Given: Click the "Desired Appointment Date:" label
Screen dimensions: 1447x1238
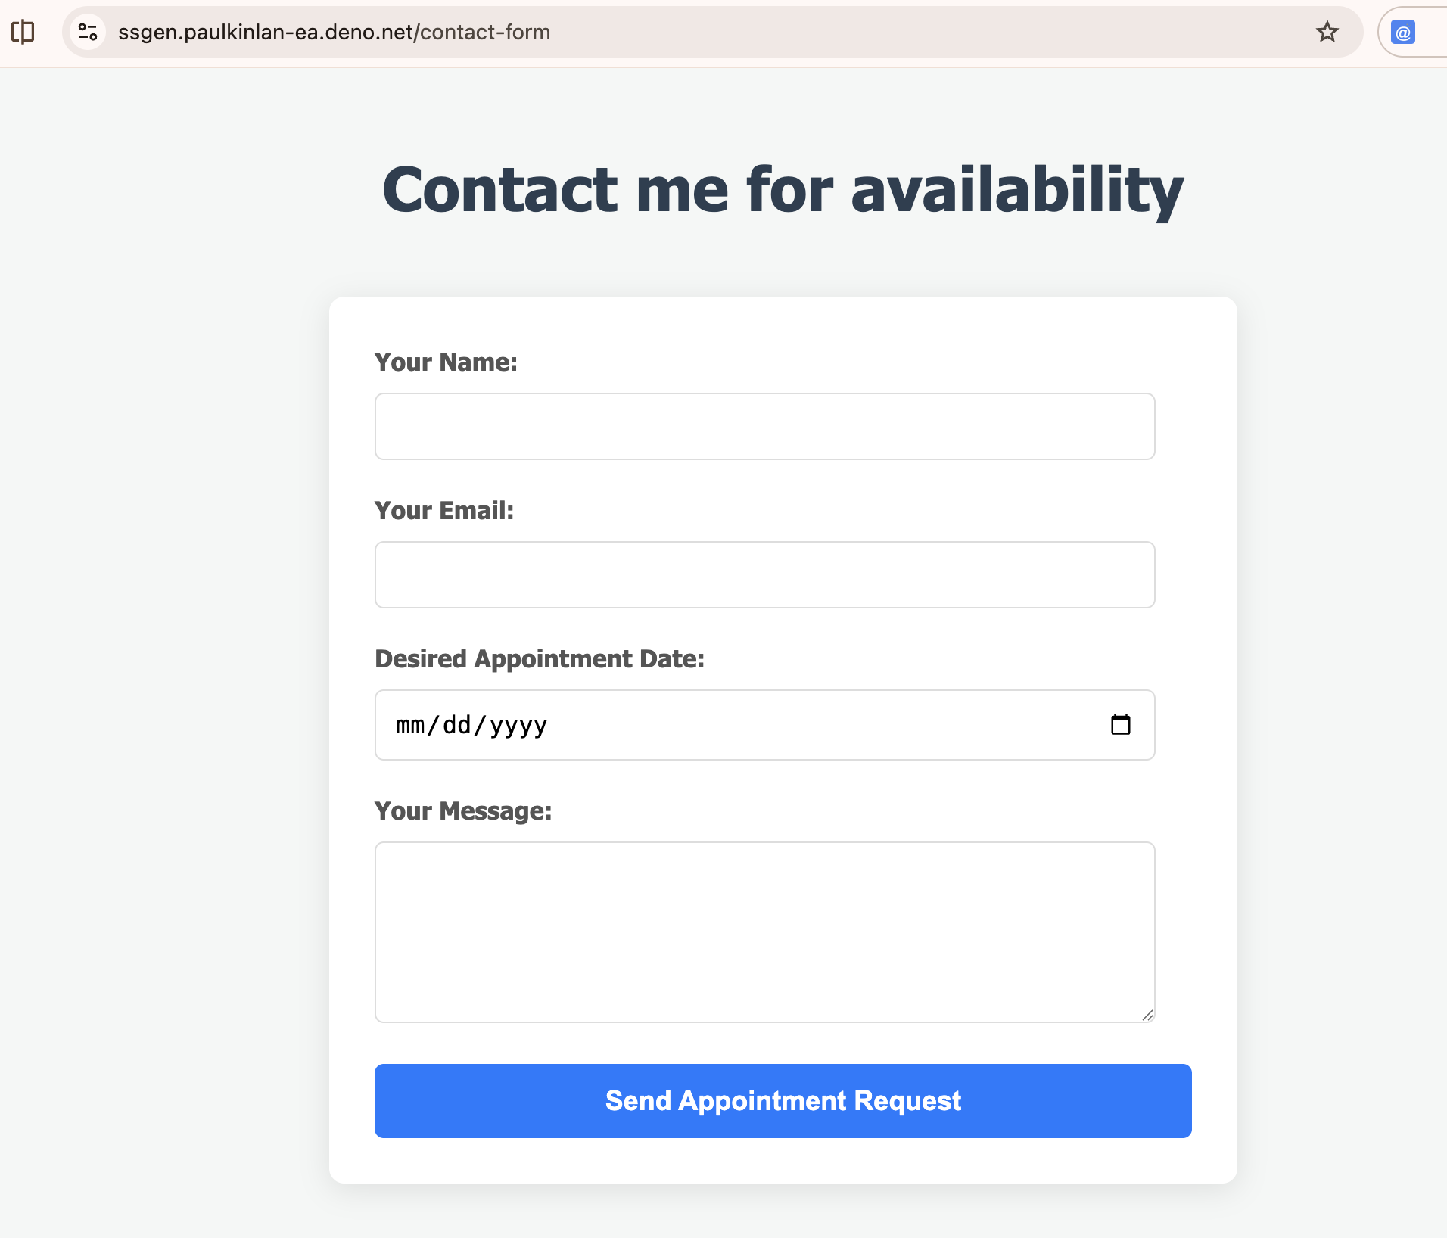Looking at the screenshot, I should coord(540,659).
